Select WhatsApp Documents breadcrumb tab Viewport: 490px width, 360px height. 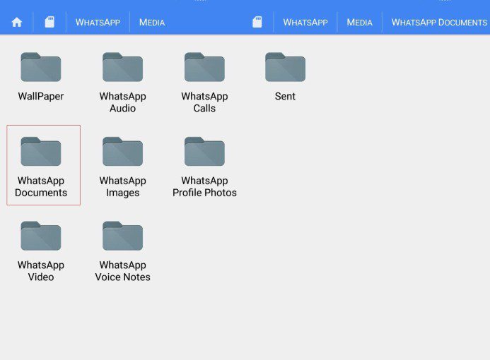click(439, 23)
